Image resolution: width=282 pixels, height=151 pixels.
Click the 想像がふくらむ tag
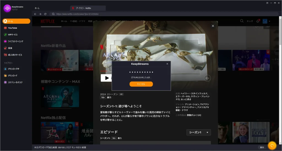194,115
